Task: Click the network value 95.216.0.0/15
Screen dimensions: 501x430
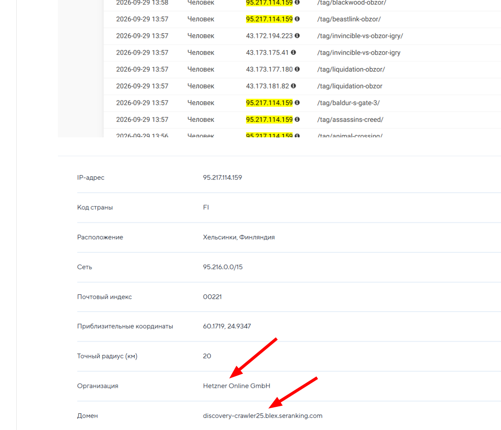Action: 223,267
